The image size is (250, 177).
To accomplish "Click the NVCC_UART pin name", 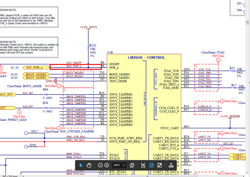I will (170, 128).
